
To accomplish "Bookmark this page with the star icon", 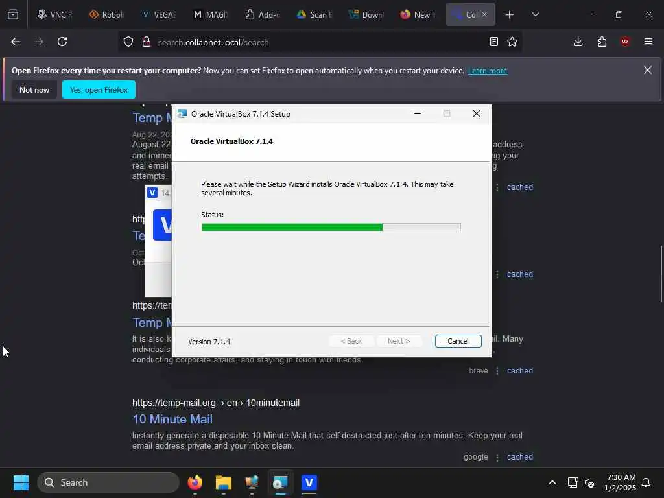I will point(512,41).
